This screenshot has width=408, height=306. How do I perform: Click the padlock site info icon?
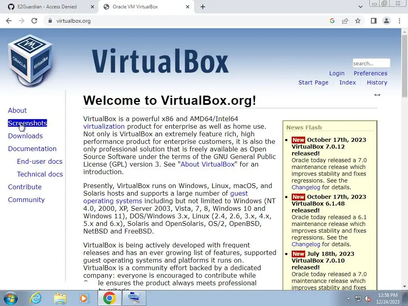(50, 21)
